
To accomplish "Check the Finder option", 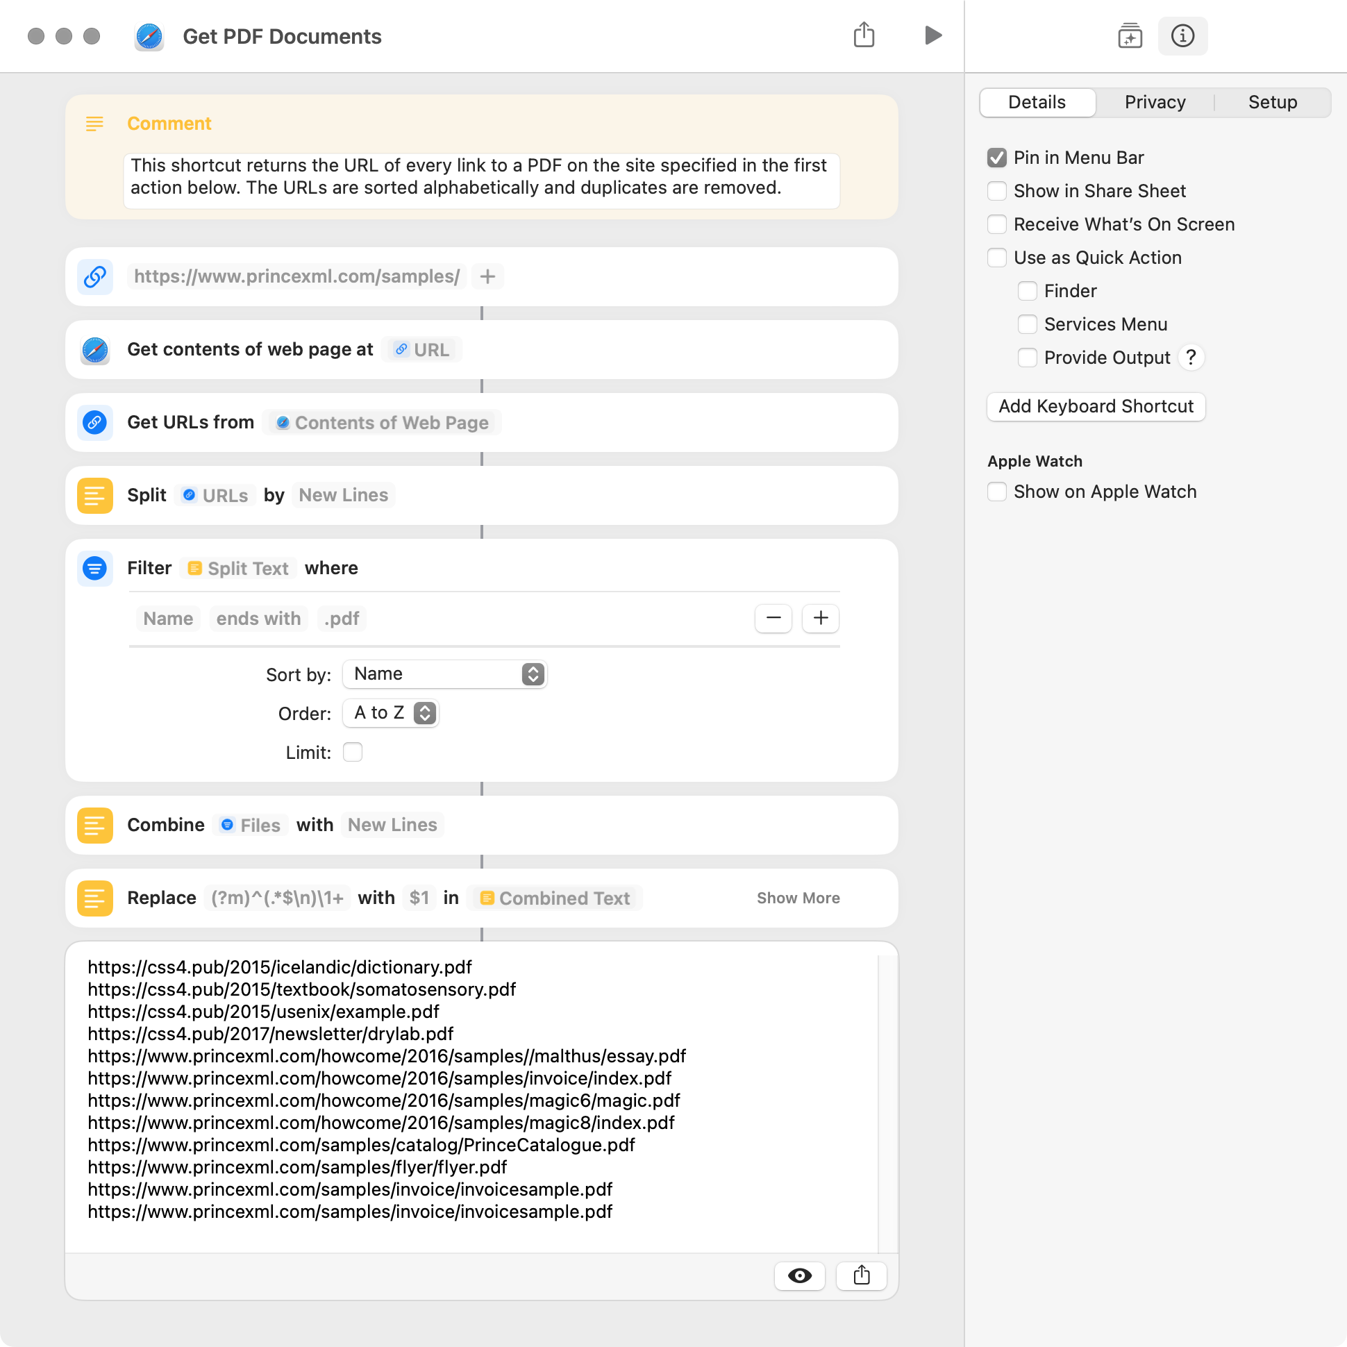I will [1028, 291].
